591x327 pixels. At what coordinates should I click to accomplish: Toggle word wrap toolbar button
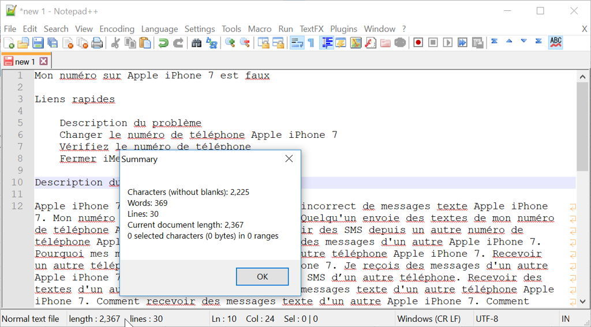pos(297,43)
